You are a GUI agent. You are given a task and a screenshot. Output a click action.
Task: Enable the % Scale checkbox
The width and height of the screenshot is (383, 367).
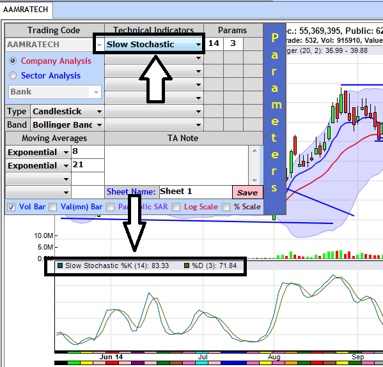[226, 207]
